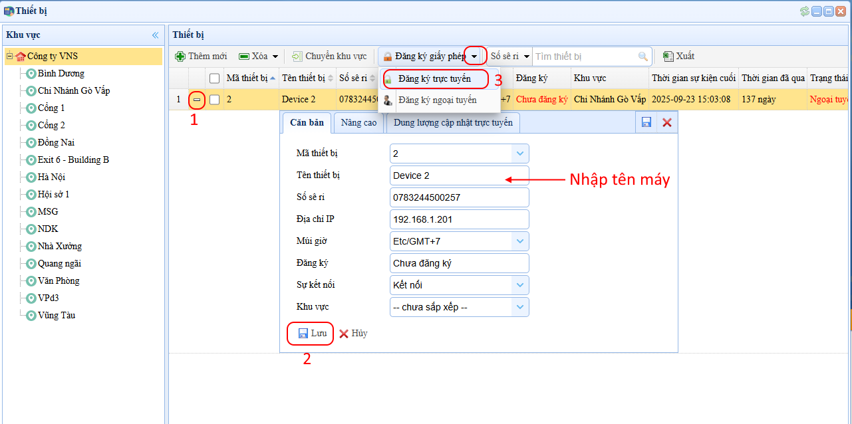Click the green Thêm mới plus icon
Viewport: 852px width, 424px height.
[x=180, y=56]
